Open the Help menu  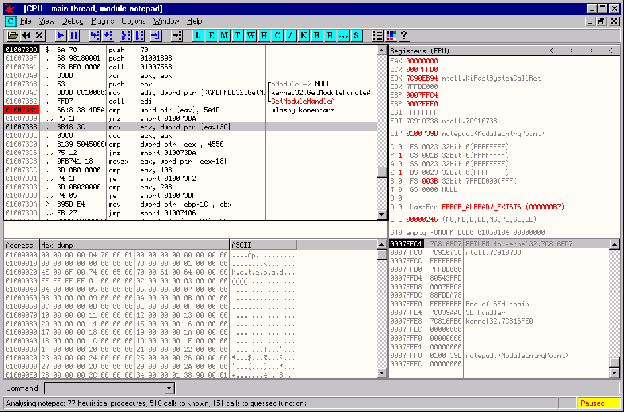[x=194, y=21]
